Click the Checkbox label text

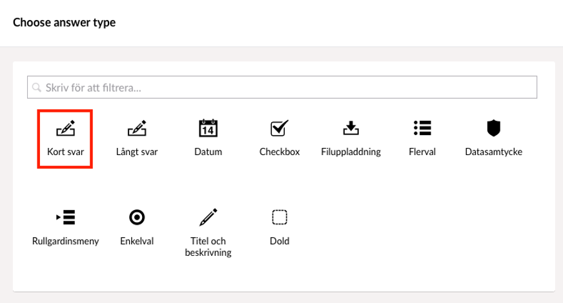click(280, 152)
